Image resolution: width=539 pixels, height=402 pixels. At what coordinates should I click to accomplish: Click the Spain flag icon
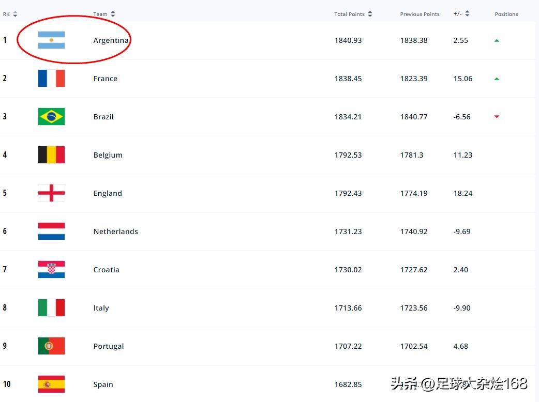pyautogui.click(x=51, y=384)
